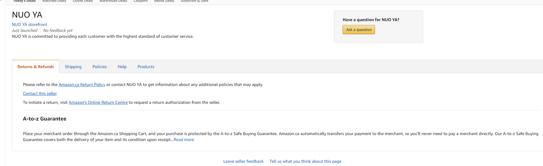Visit the NUO YA storefront link
543x166 pixels.
pos(29,24)
